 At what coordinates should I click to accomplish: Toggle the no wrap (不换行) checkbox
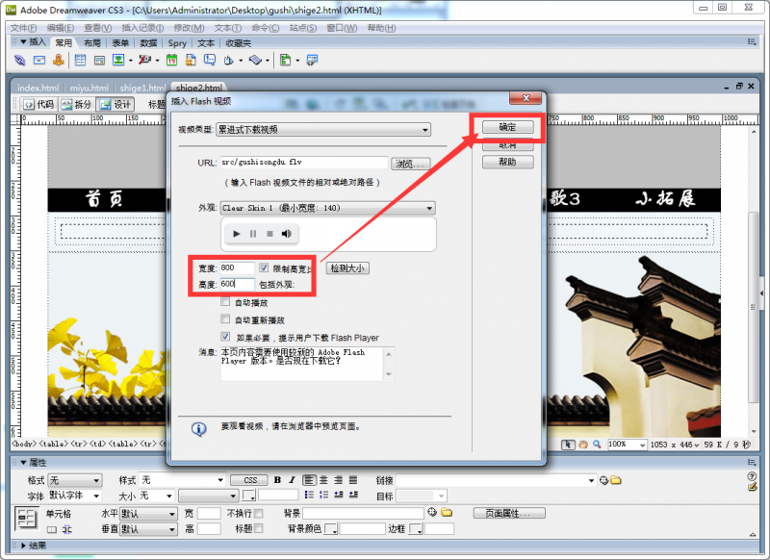click(x=259, y=514)
